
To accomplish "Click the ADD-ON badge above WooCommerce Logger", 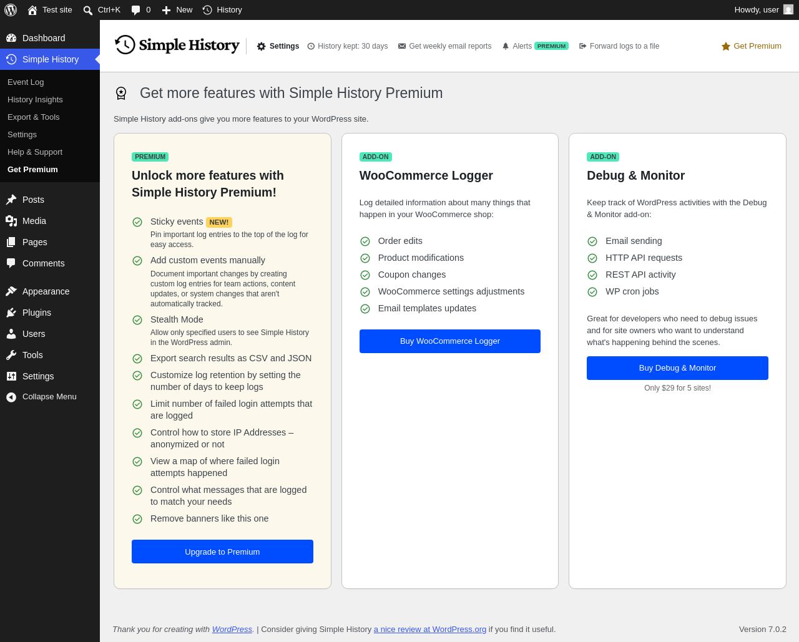I will (x=376, y=157).
